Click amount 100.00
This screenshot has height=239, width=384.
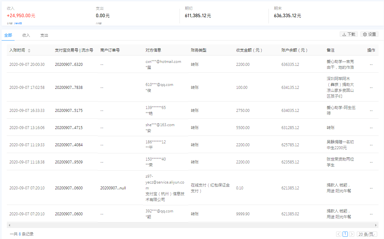coord(242,87)
